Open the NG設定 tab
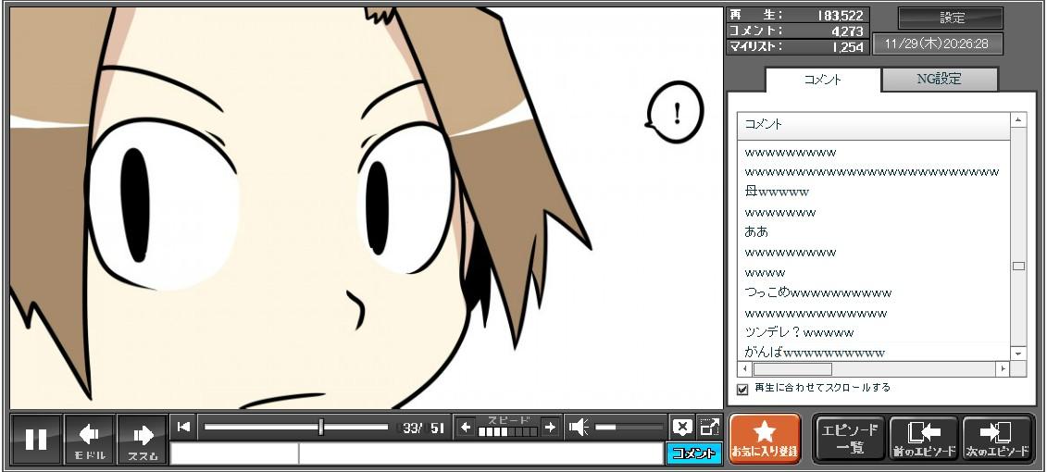 tap(939, 80)
